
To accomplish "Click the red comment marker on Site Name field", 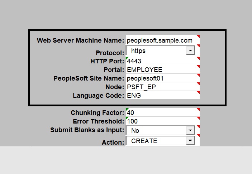I will pyautogui.click(x=199, y=75).
